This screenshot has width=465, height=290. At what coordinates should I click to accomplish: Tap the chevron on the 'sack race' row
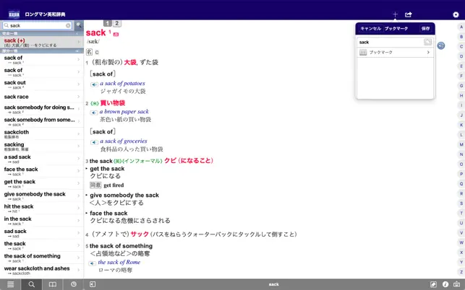79,97
